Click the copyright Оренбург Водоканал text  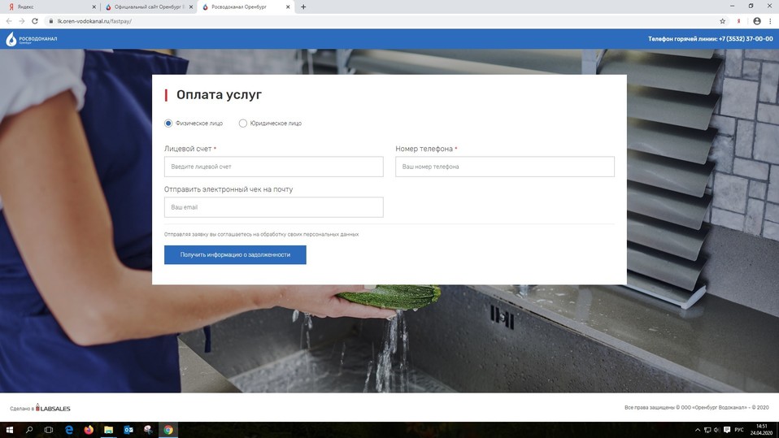pos(697,408)
